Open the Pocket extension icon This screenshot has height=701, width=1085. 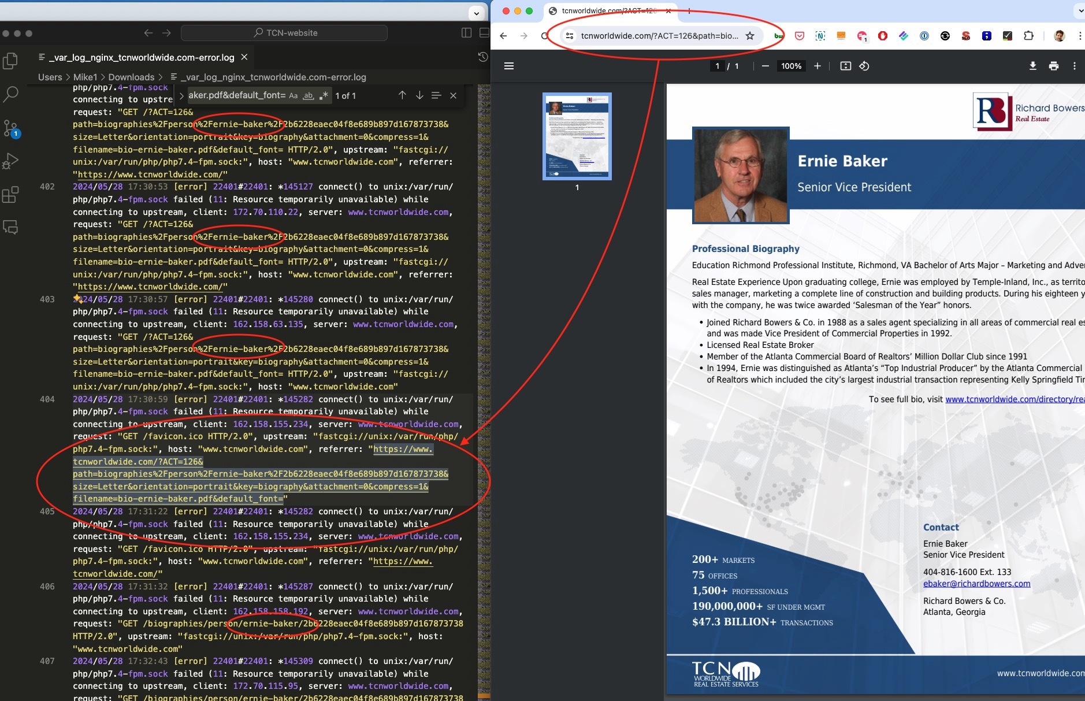(800, 36)
